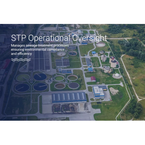
Task: Click the 'ensuring environmental compliance' text line
Action: [x=38, y=50]
